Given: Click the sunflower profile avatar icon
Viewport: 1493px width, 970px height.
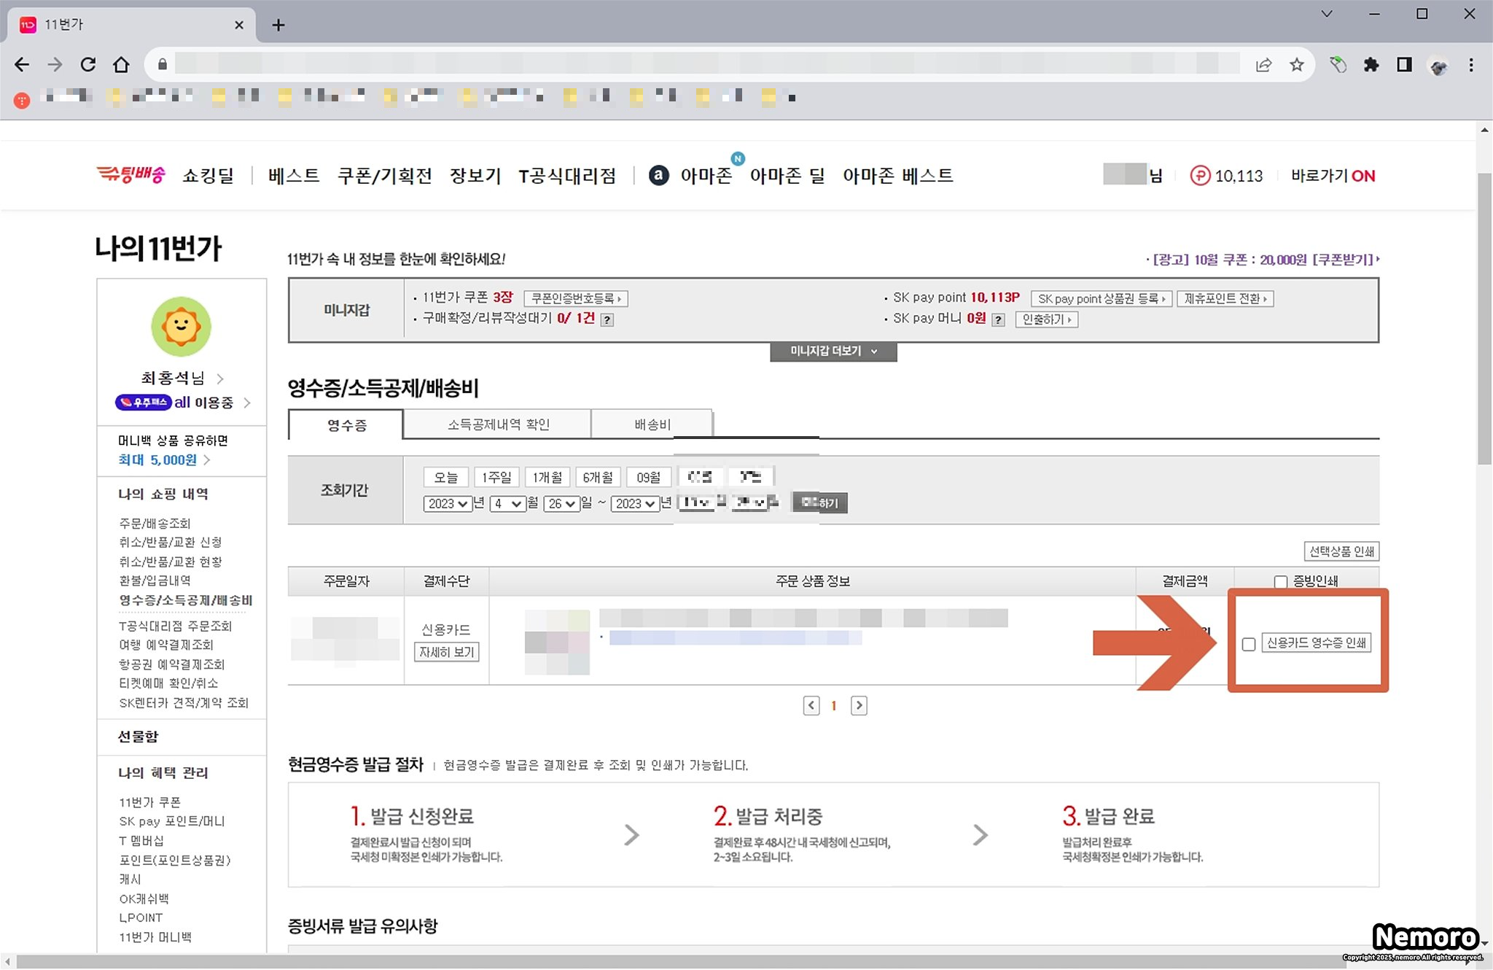Looking at the screenshot, I should [x=181, y=326].
